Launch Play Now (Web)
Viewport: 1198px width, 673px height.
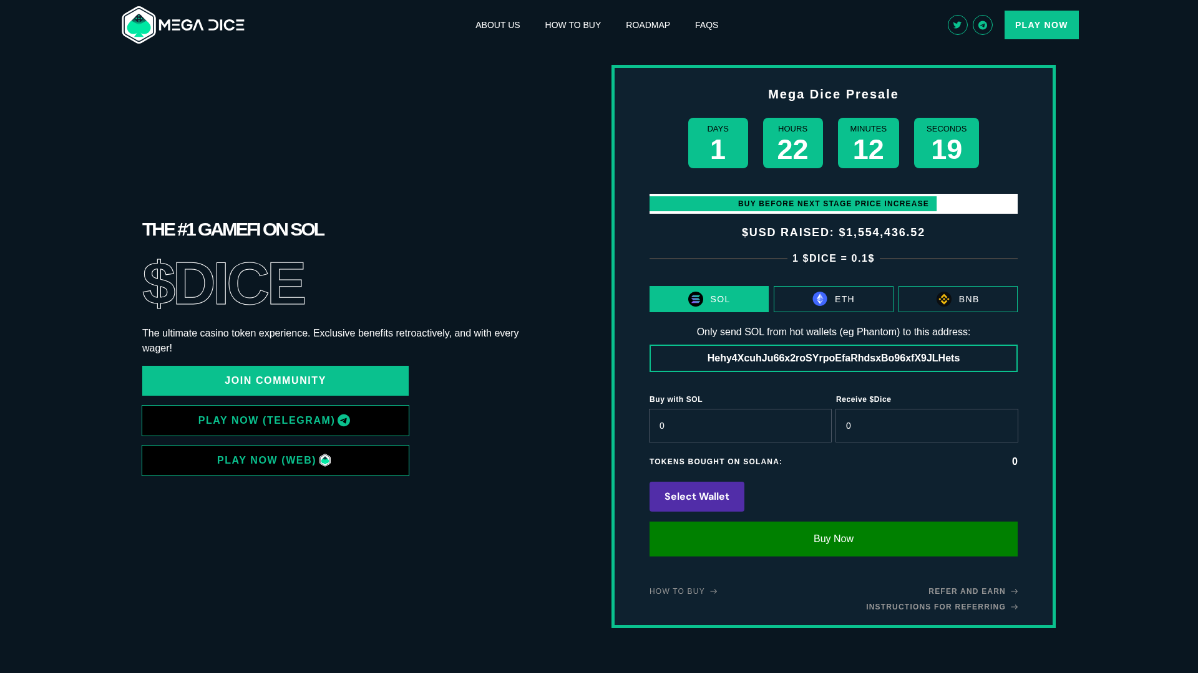[x=275, y=461]
